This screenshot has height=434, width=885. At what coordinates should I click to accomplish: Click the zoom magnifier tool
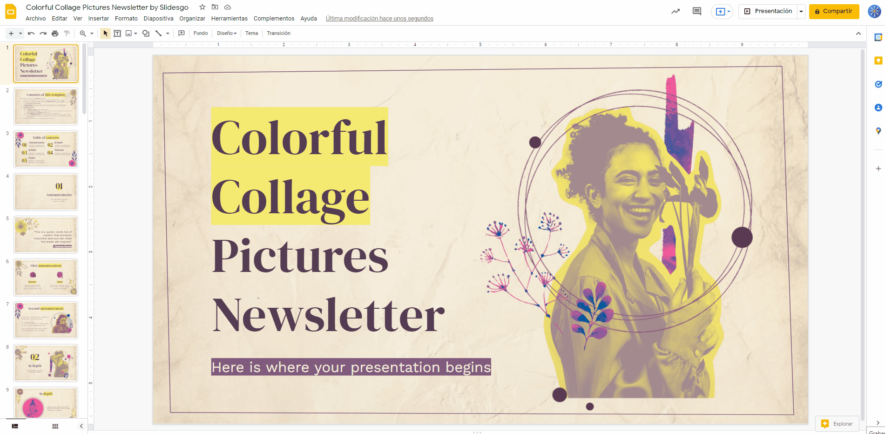[83, 34]
